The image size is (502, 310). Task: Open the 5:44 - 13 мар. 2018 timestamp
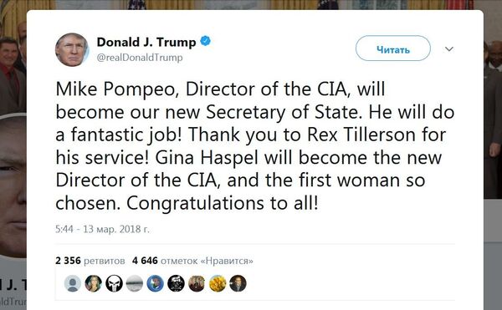click(102, 229)
